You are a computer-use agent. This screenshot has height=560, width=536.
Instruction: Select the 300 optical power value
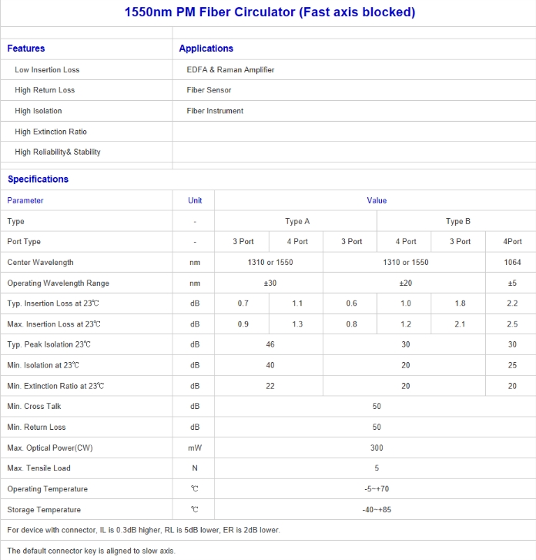point(377,448)
